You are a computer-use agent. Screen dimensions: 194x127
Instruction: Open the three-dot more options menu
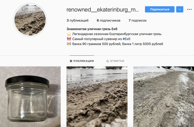pyautogui.click(x=189, y=9)
